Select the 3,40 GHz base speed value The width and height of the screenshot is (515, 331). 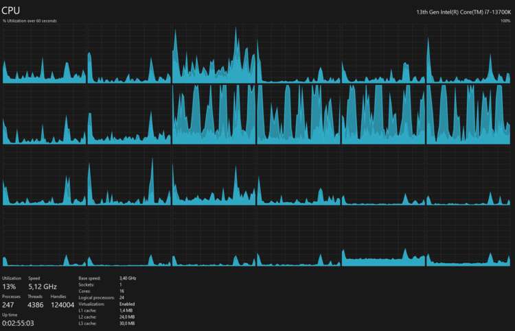click(128, 278)
